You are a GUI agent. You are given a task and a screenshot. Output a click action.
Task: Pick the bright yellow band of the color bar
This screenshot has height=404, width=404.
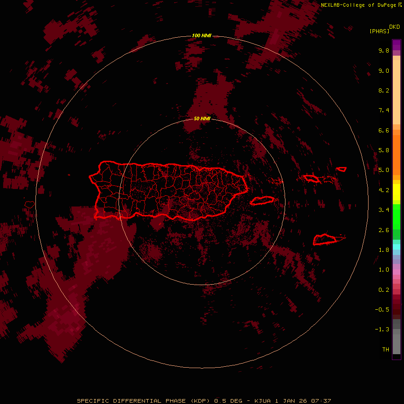point(396,192)
